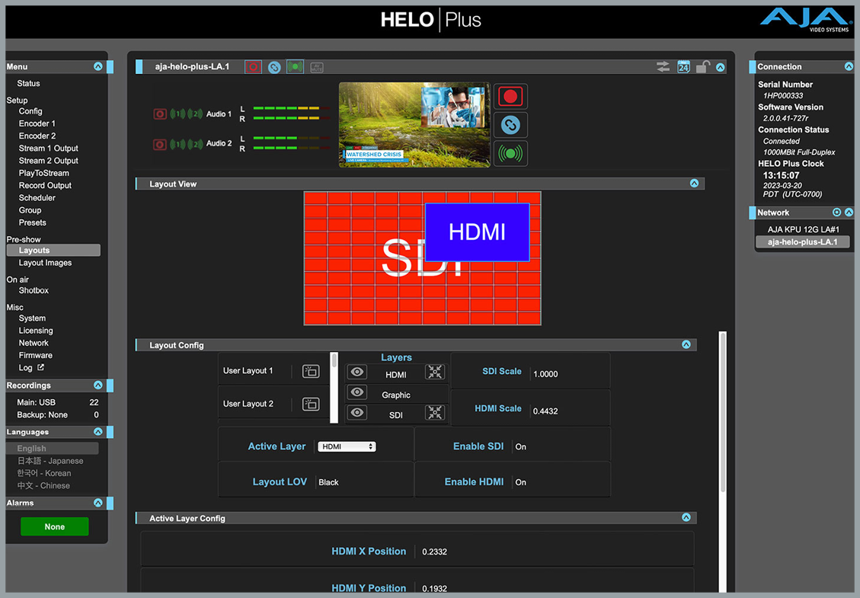Toggle visibility of the HDMI layer
The image size is (860, 598).
coord(356,373)
